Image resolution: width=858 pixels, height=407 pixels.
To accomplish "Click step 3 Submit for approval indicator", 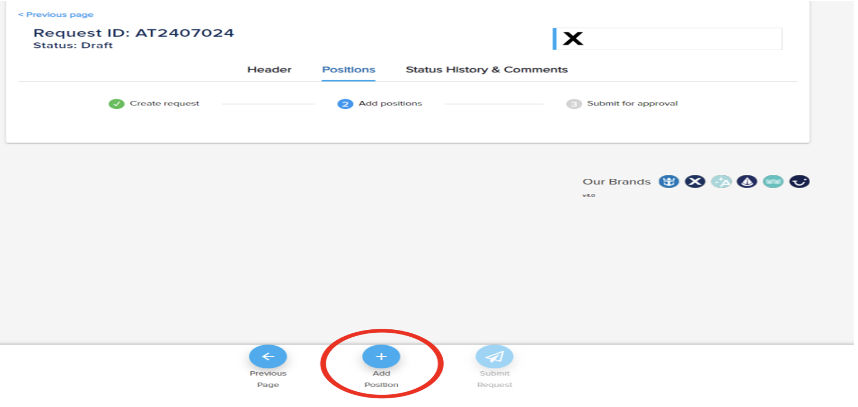I will coord(574,104).
